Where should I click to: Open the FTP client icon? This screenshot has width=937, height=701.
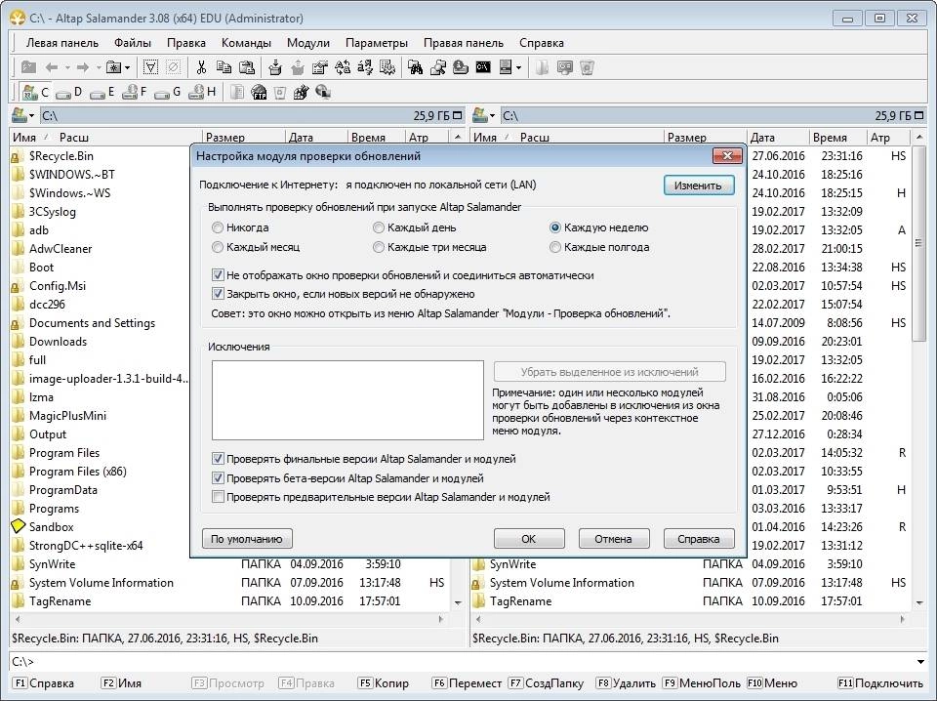(259, 92)
